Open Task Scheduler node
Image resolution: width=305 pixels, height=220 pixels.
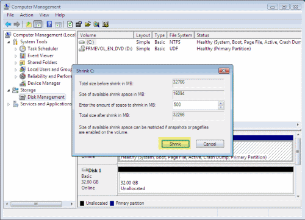(43, 49)
